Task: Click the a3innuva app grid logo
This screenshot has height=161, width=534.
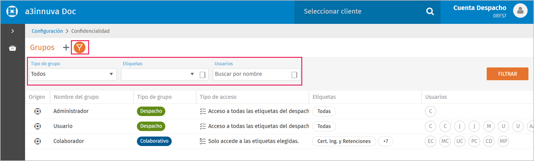Action: [x=12, y=11]
